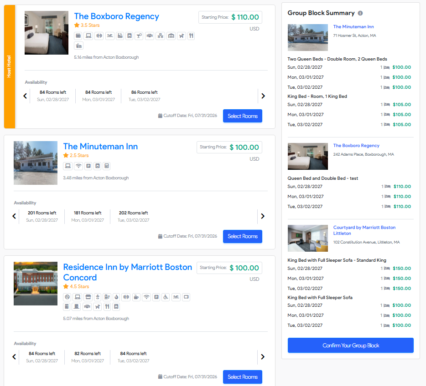Select Rooms for Residence Inn Boston Concord
426x386 pixels.
point(243,377)
